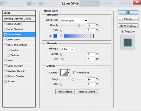Confirm with the OK button
141x111 pixels.
(128, 12)
